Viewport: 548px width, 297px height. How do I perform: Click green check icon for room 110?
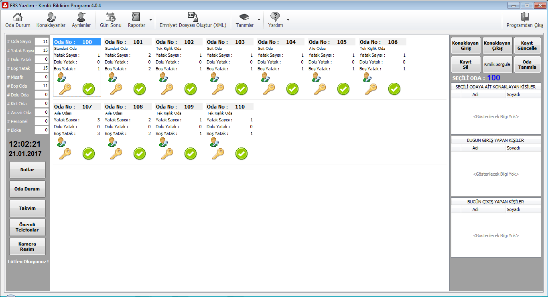coord(242,154)
